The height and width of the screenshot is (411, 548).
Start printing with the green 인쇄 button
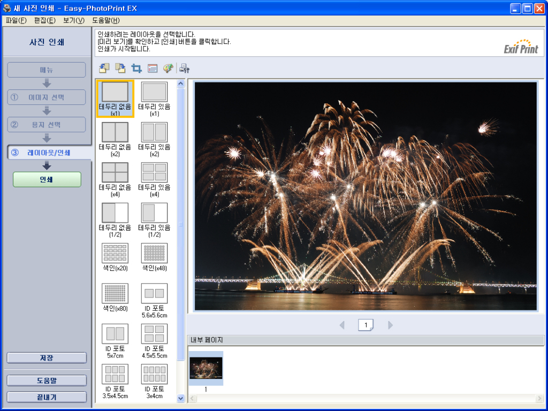click(47, 179)
